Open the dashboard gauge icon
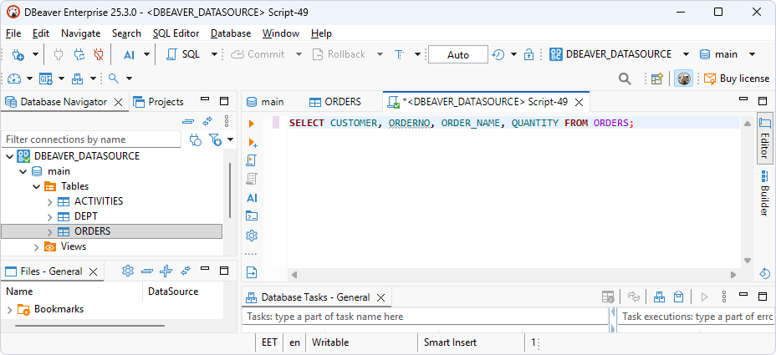The width and height of the screenshot is (776, 355). click(x=14, y=79)
